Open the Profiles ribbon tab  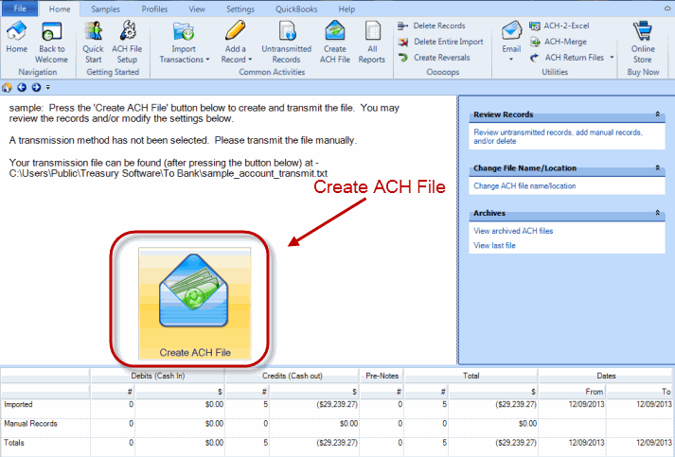click(x=154, y=9)
